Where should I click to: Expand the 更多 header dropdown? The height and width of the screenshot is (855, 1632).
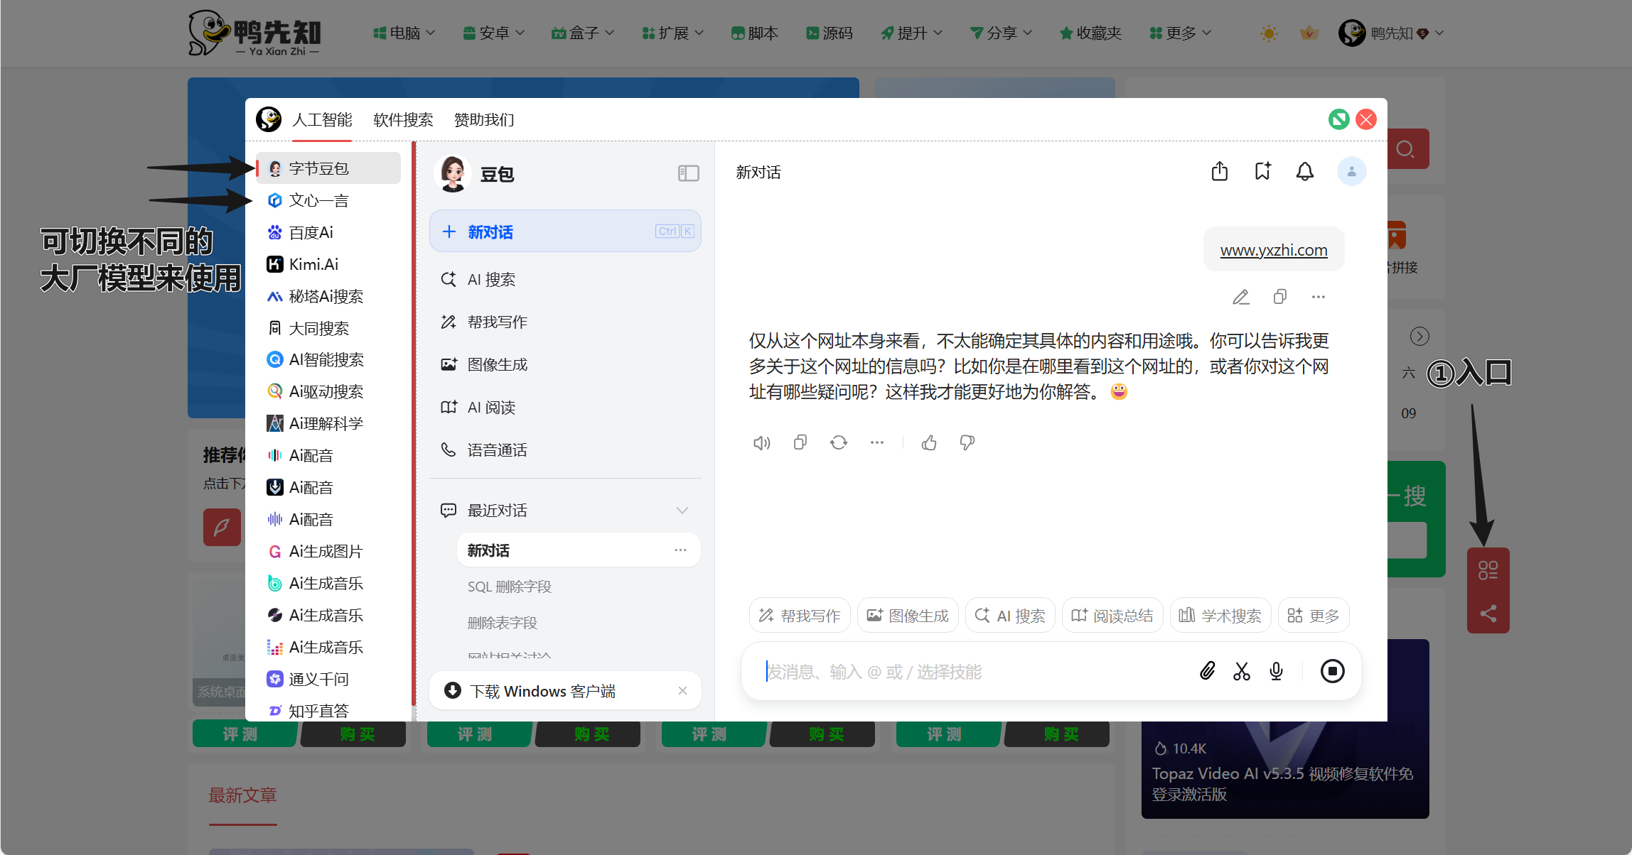(x=1180, y=33)
